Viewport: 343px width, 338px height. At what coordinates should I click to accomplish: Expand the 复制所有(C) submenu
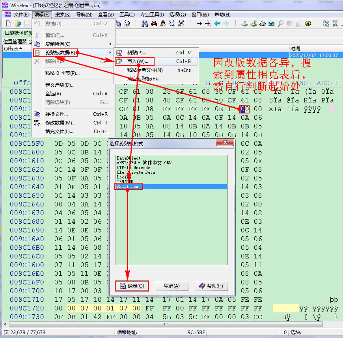coord(74,44)
